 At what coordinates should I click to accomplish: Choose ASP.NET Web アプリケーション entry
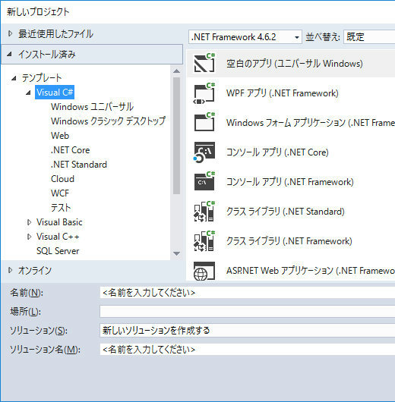291,271
